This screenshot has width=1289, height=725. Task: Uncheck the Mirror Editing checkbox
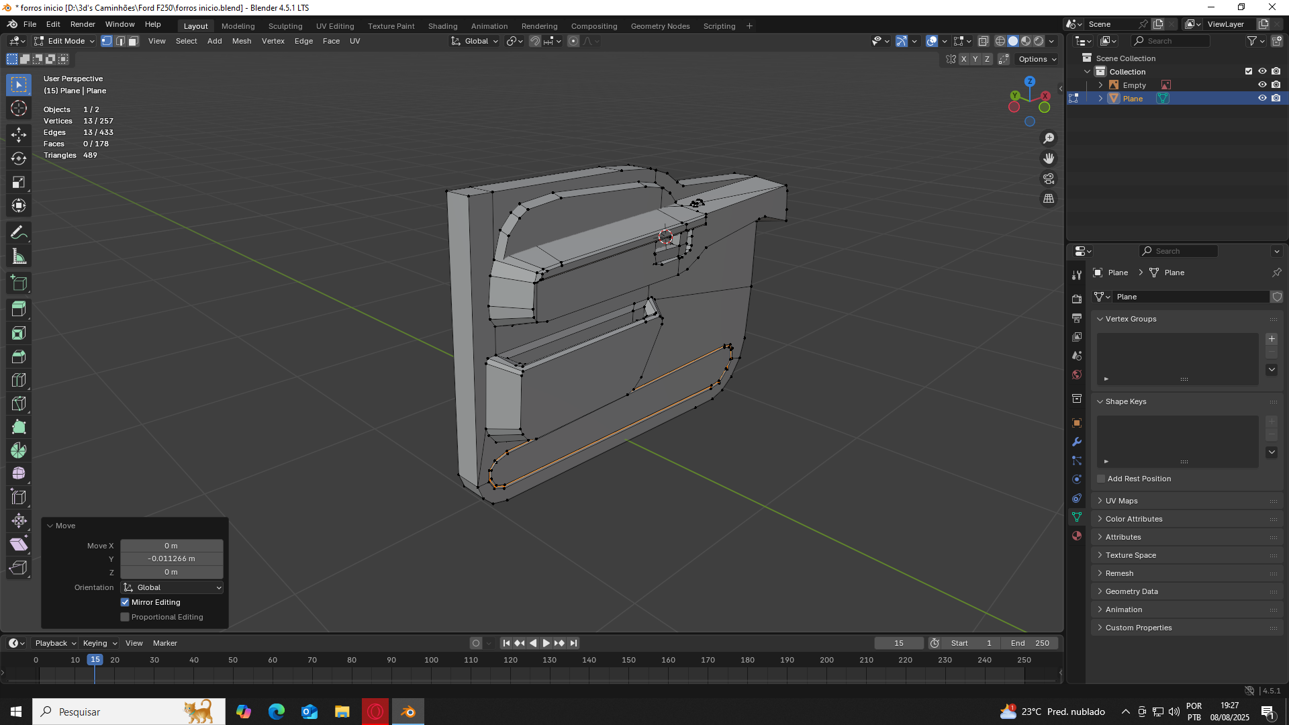pos(125,602)
